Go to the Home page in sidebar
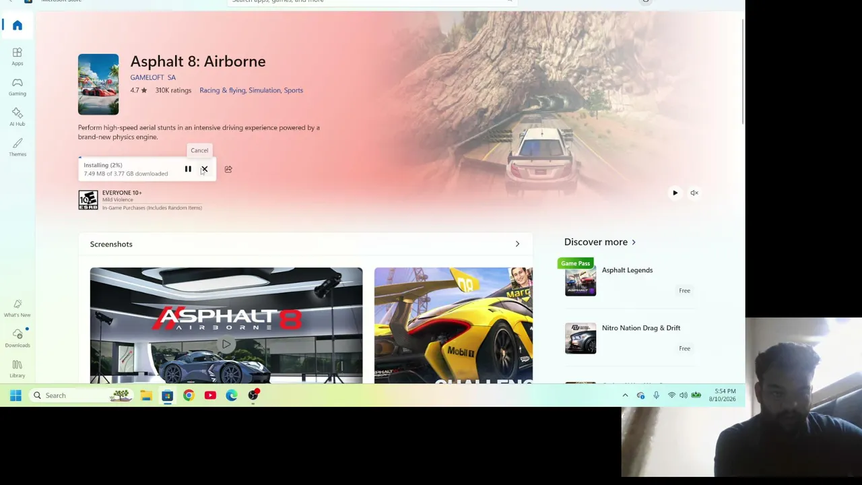Image resolution: width=862 pixels, height=485 pixels. coord(18,26)
